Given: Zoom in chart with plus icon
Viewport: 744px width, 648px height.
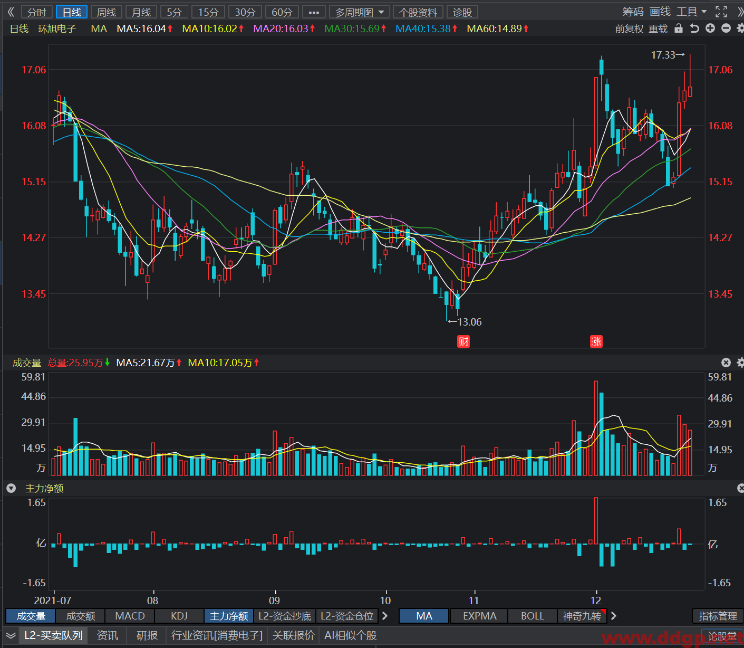Looking at the screenshot, I should (x=710, y=28).
